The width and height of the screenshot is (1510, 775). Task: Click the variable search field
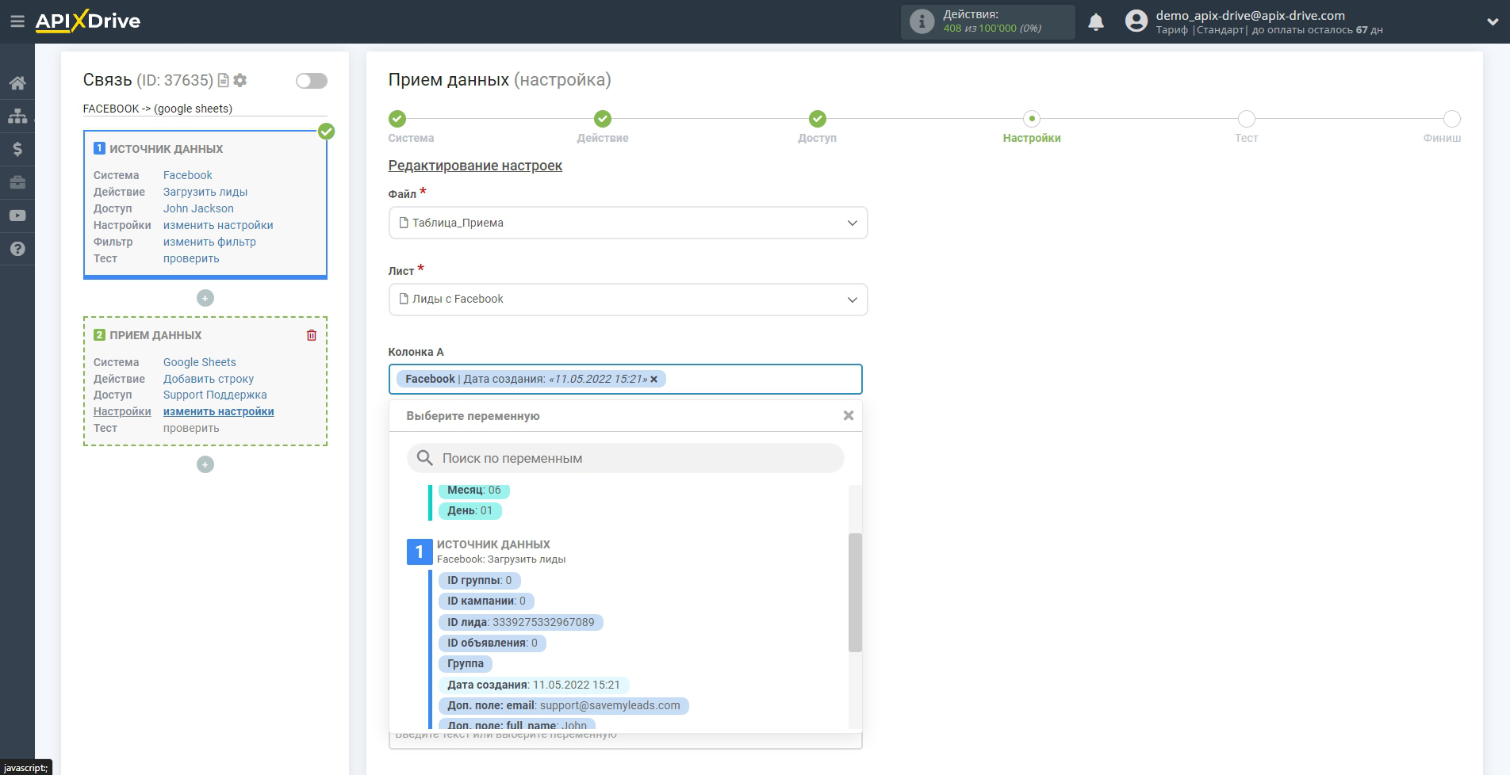click(x=626, y=458)
